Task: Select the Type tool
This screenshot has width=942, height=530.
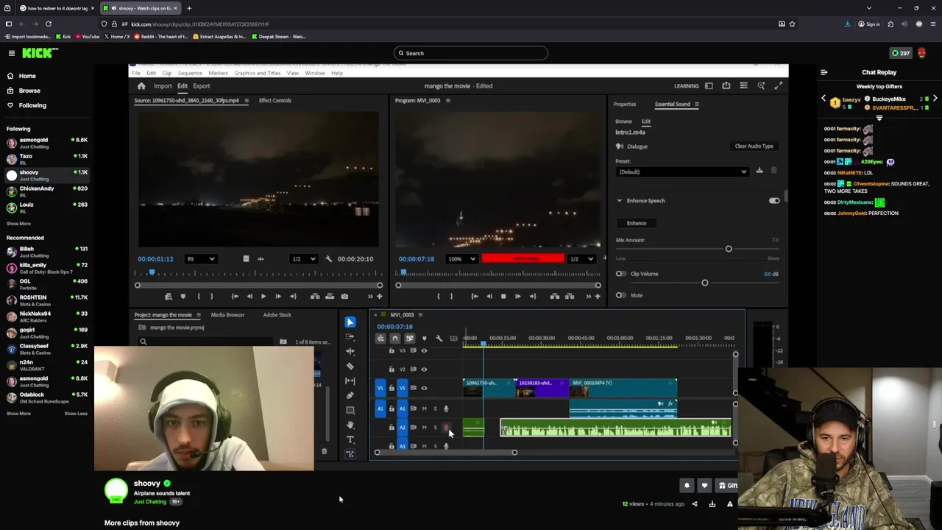Action: coord(350,439)
